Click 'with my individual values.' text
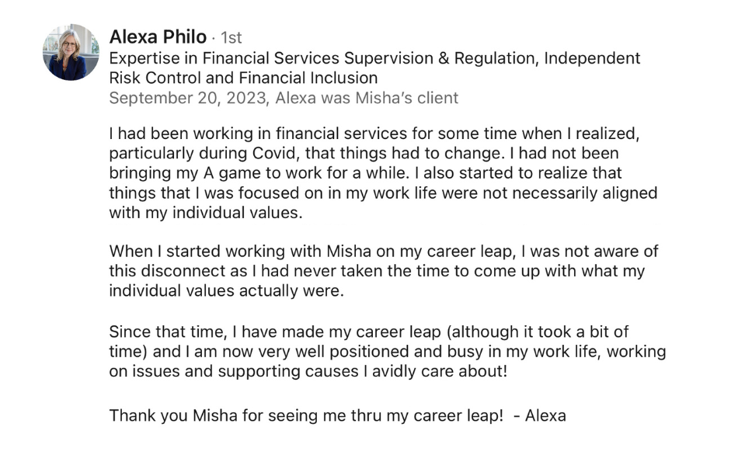The image size is (745, 462). tap(205, 213)
